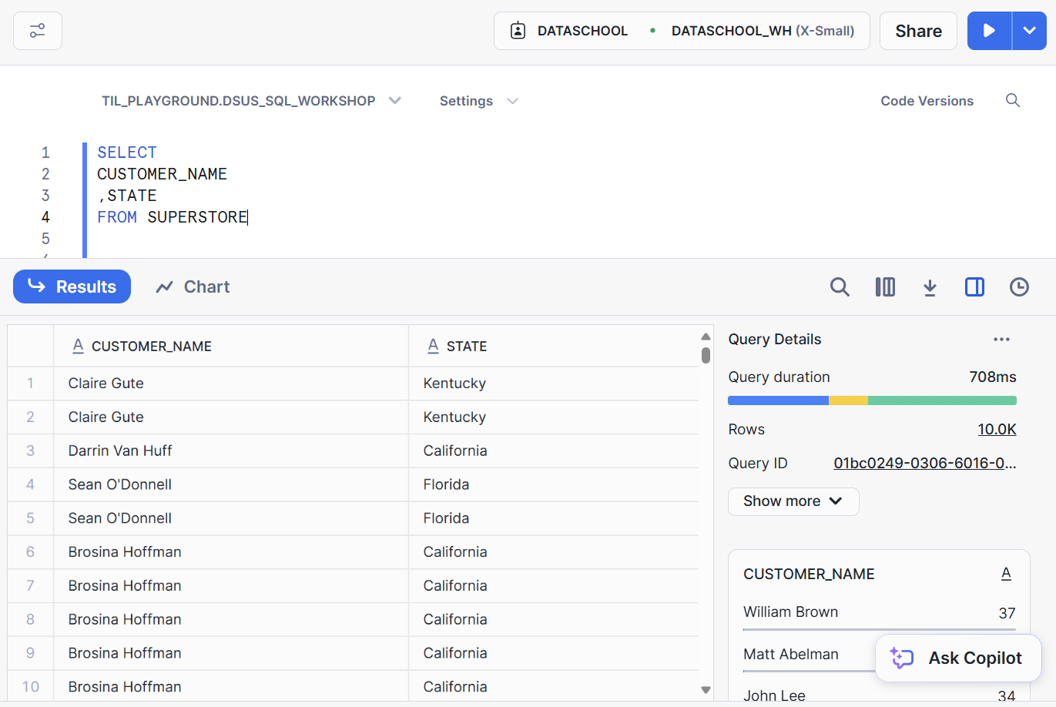Image resolution: width=1056 pixels, height=707 pixels.
Task: Open the query ID link
Action: [x=924, y=464]
